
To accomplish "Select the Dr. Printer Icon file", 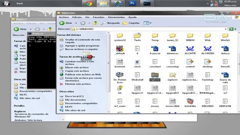I will click(x=120, y=78).
